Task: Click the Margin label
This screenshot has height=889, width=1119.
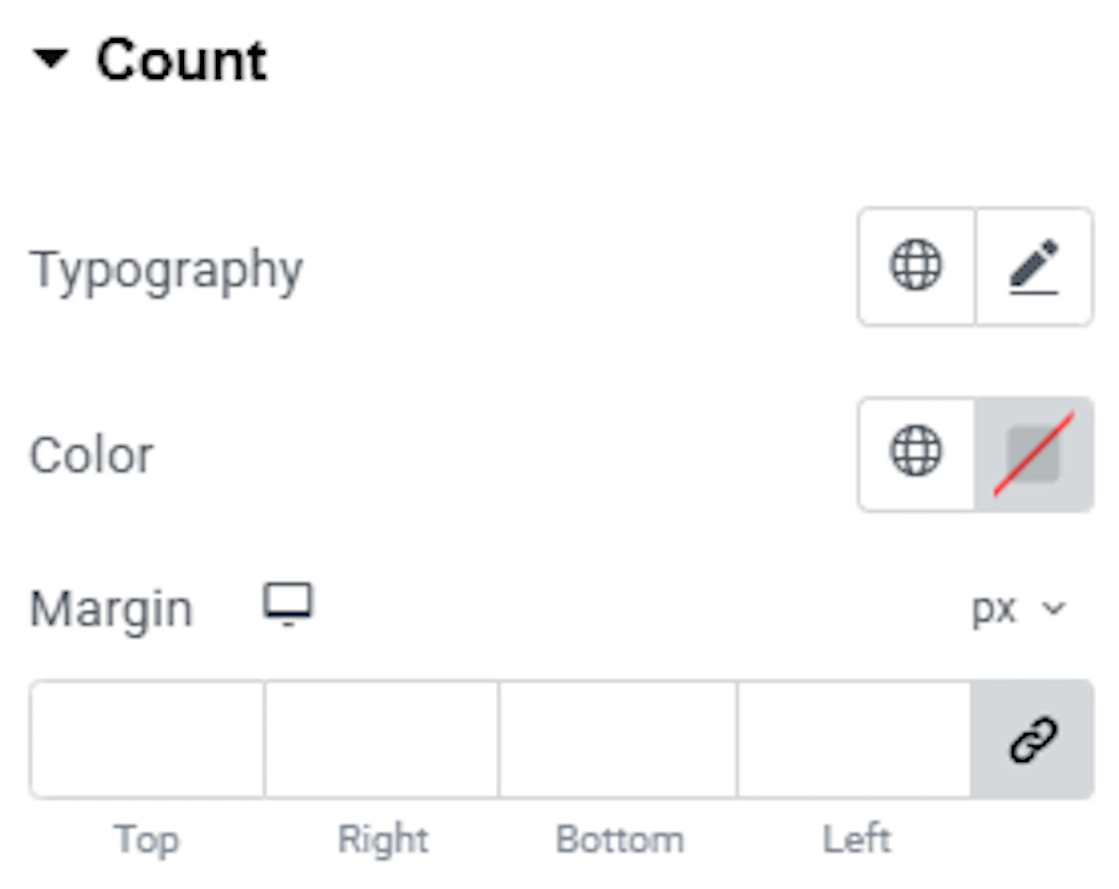Action: click(x=111, y=610)
